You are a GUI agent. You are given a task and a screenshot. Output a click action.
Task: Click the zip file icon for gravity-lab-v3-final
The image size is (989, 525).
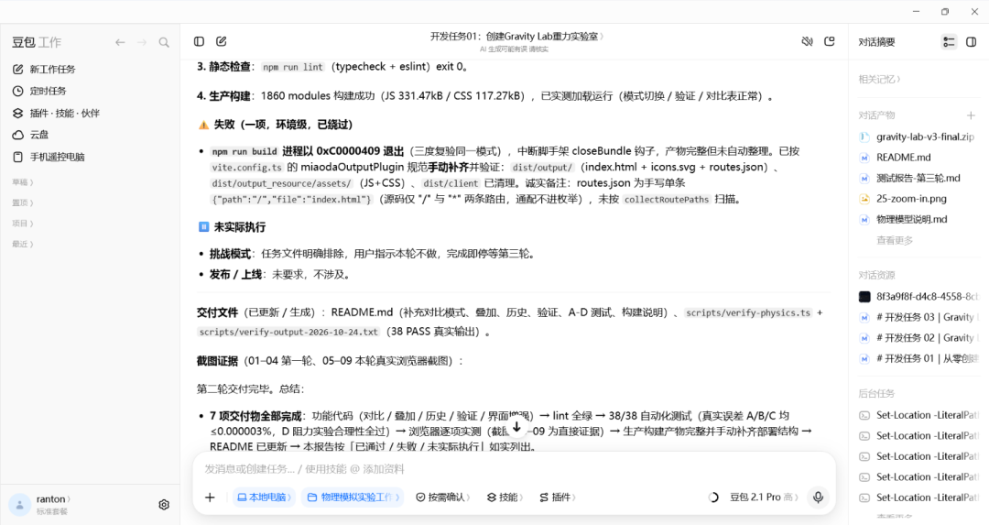(864, 137)
